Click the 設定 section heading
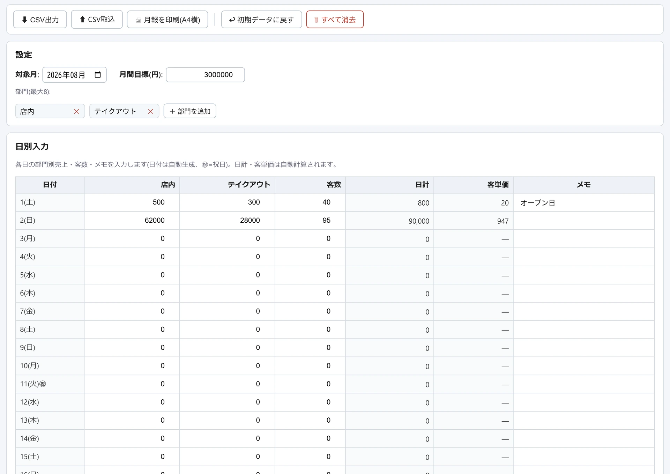The height and width of the screenshot is (474, 670). click(x=24, y=55)
